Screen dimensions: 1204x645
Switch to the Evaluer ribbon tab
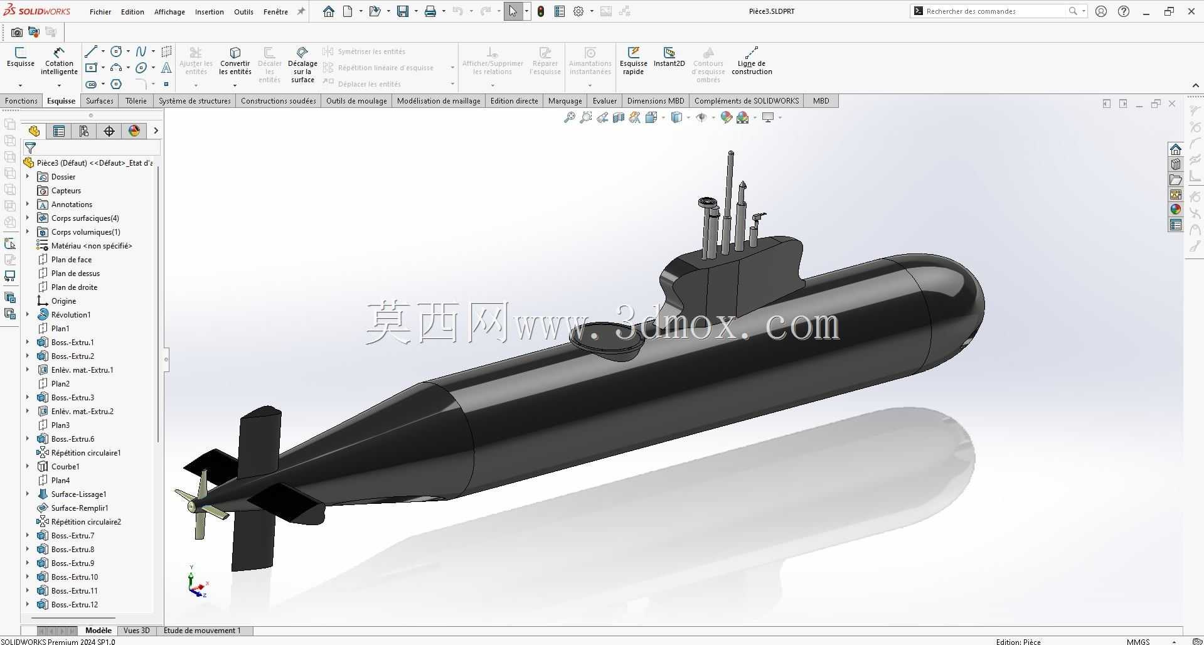coord(605,100)
